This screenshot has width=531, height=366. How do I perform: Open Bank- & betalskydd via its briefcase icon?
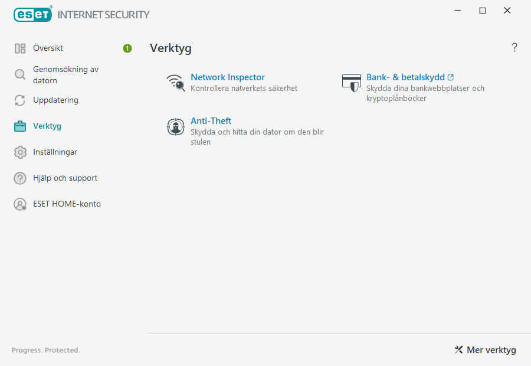(x=352, y=81)
